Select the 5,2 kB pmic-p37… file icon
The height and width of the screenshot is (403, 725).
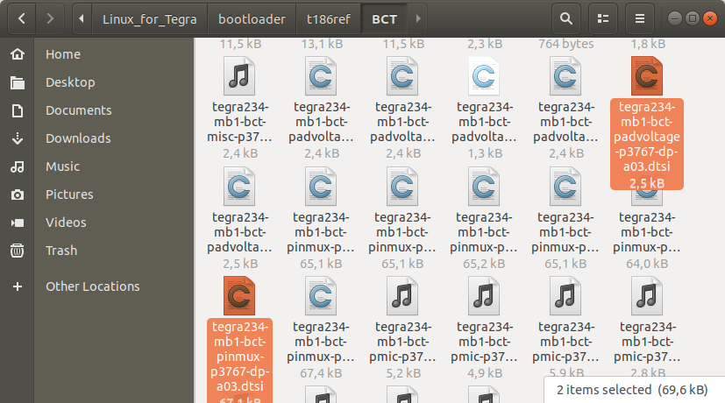point(402,296)
